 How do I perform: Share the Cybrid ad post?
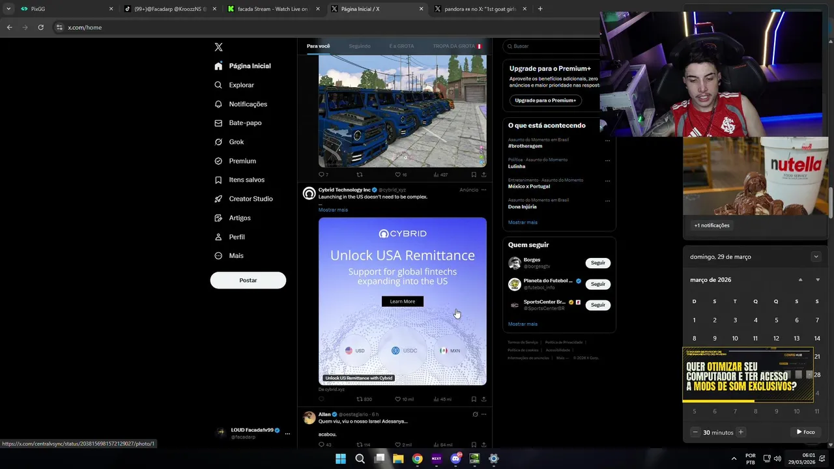(483, 399)
